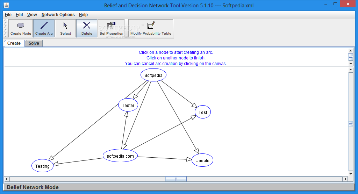Minimize the application window
Viewport: 358px width, 194px height.
pyautogui.click(x=326, y=4)
